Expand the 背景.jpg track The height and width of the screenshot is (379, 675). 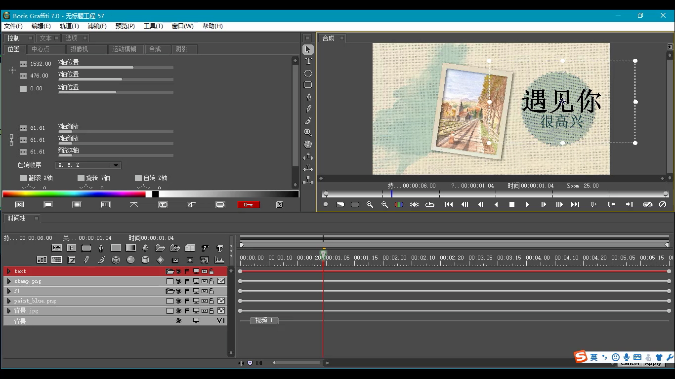coord(9,311)
